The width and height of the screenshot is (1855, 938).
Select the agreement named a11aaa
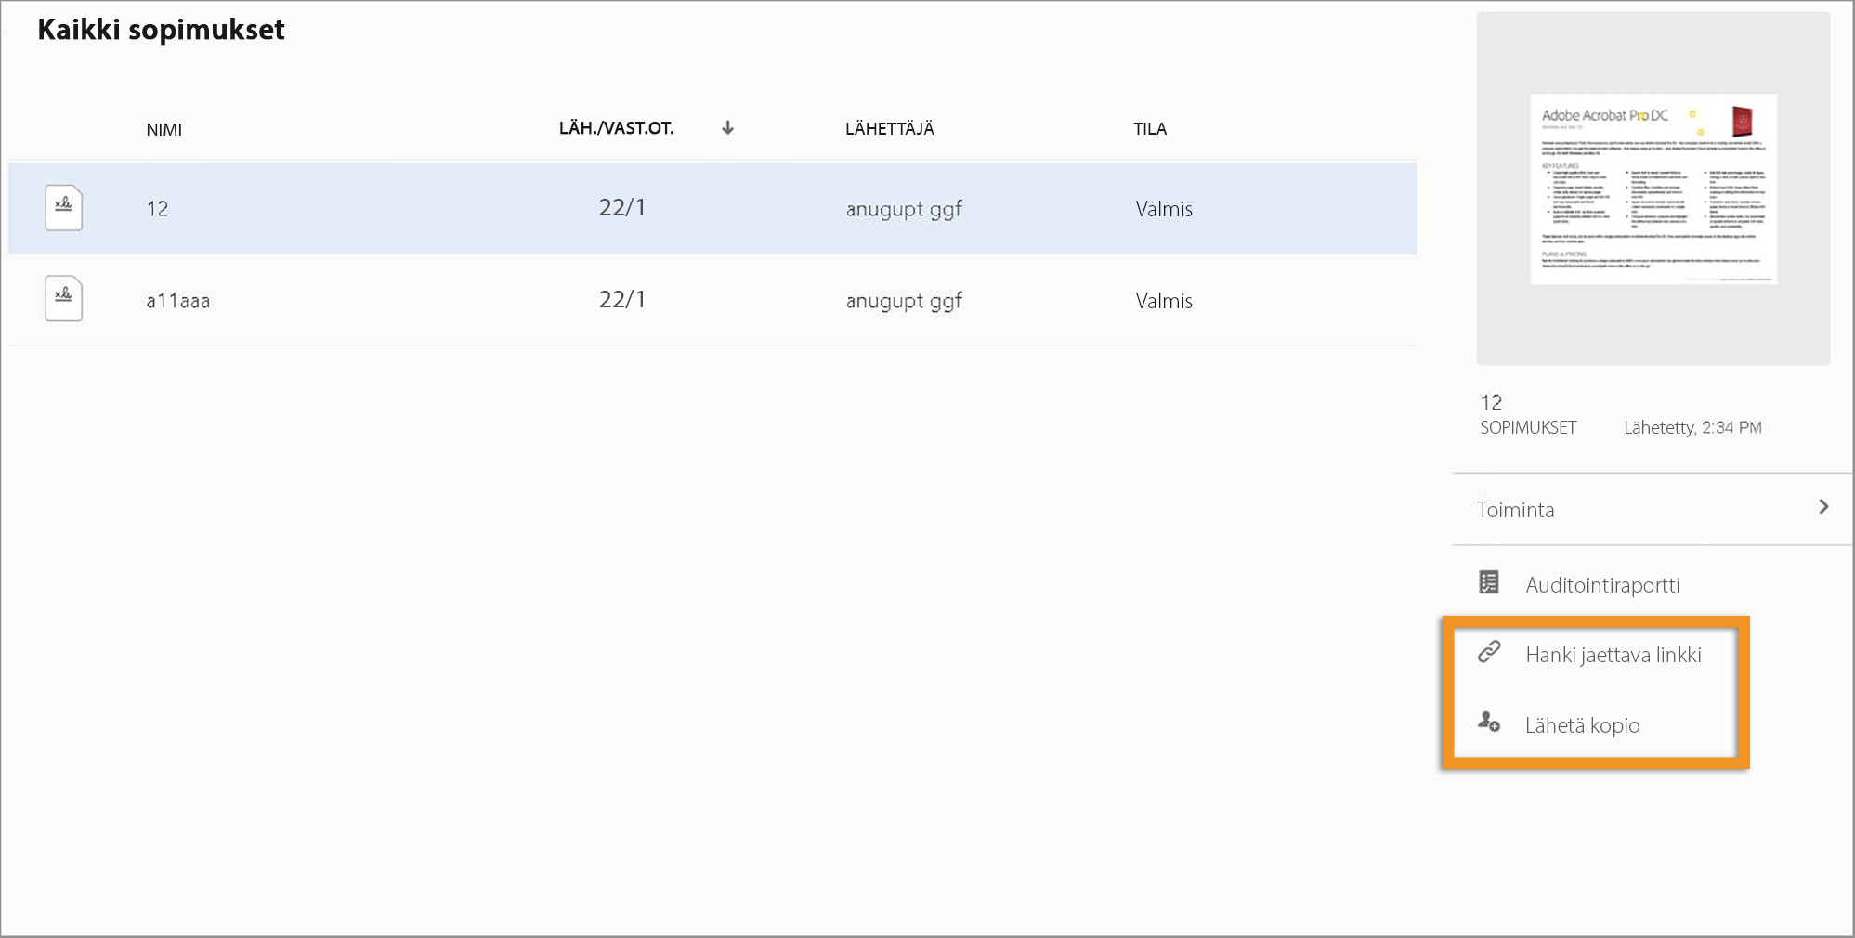(178, 301)
